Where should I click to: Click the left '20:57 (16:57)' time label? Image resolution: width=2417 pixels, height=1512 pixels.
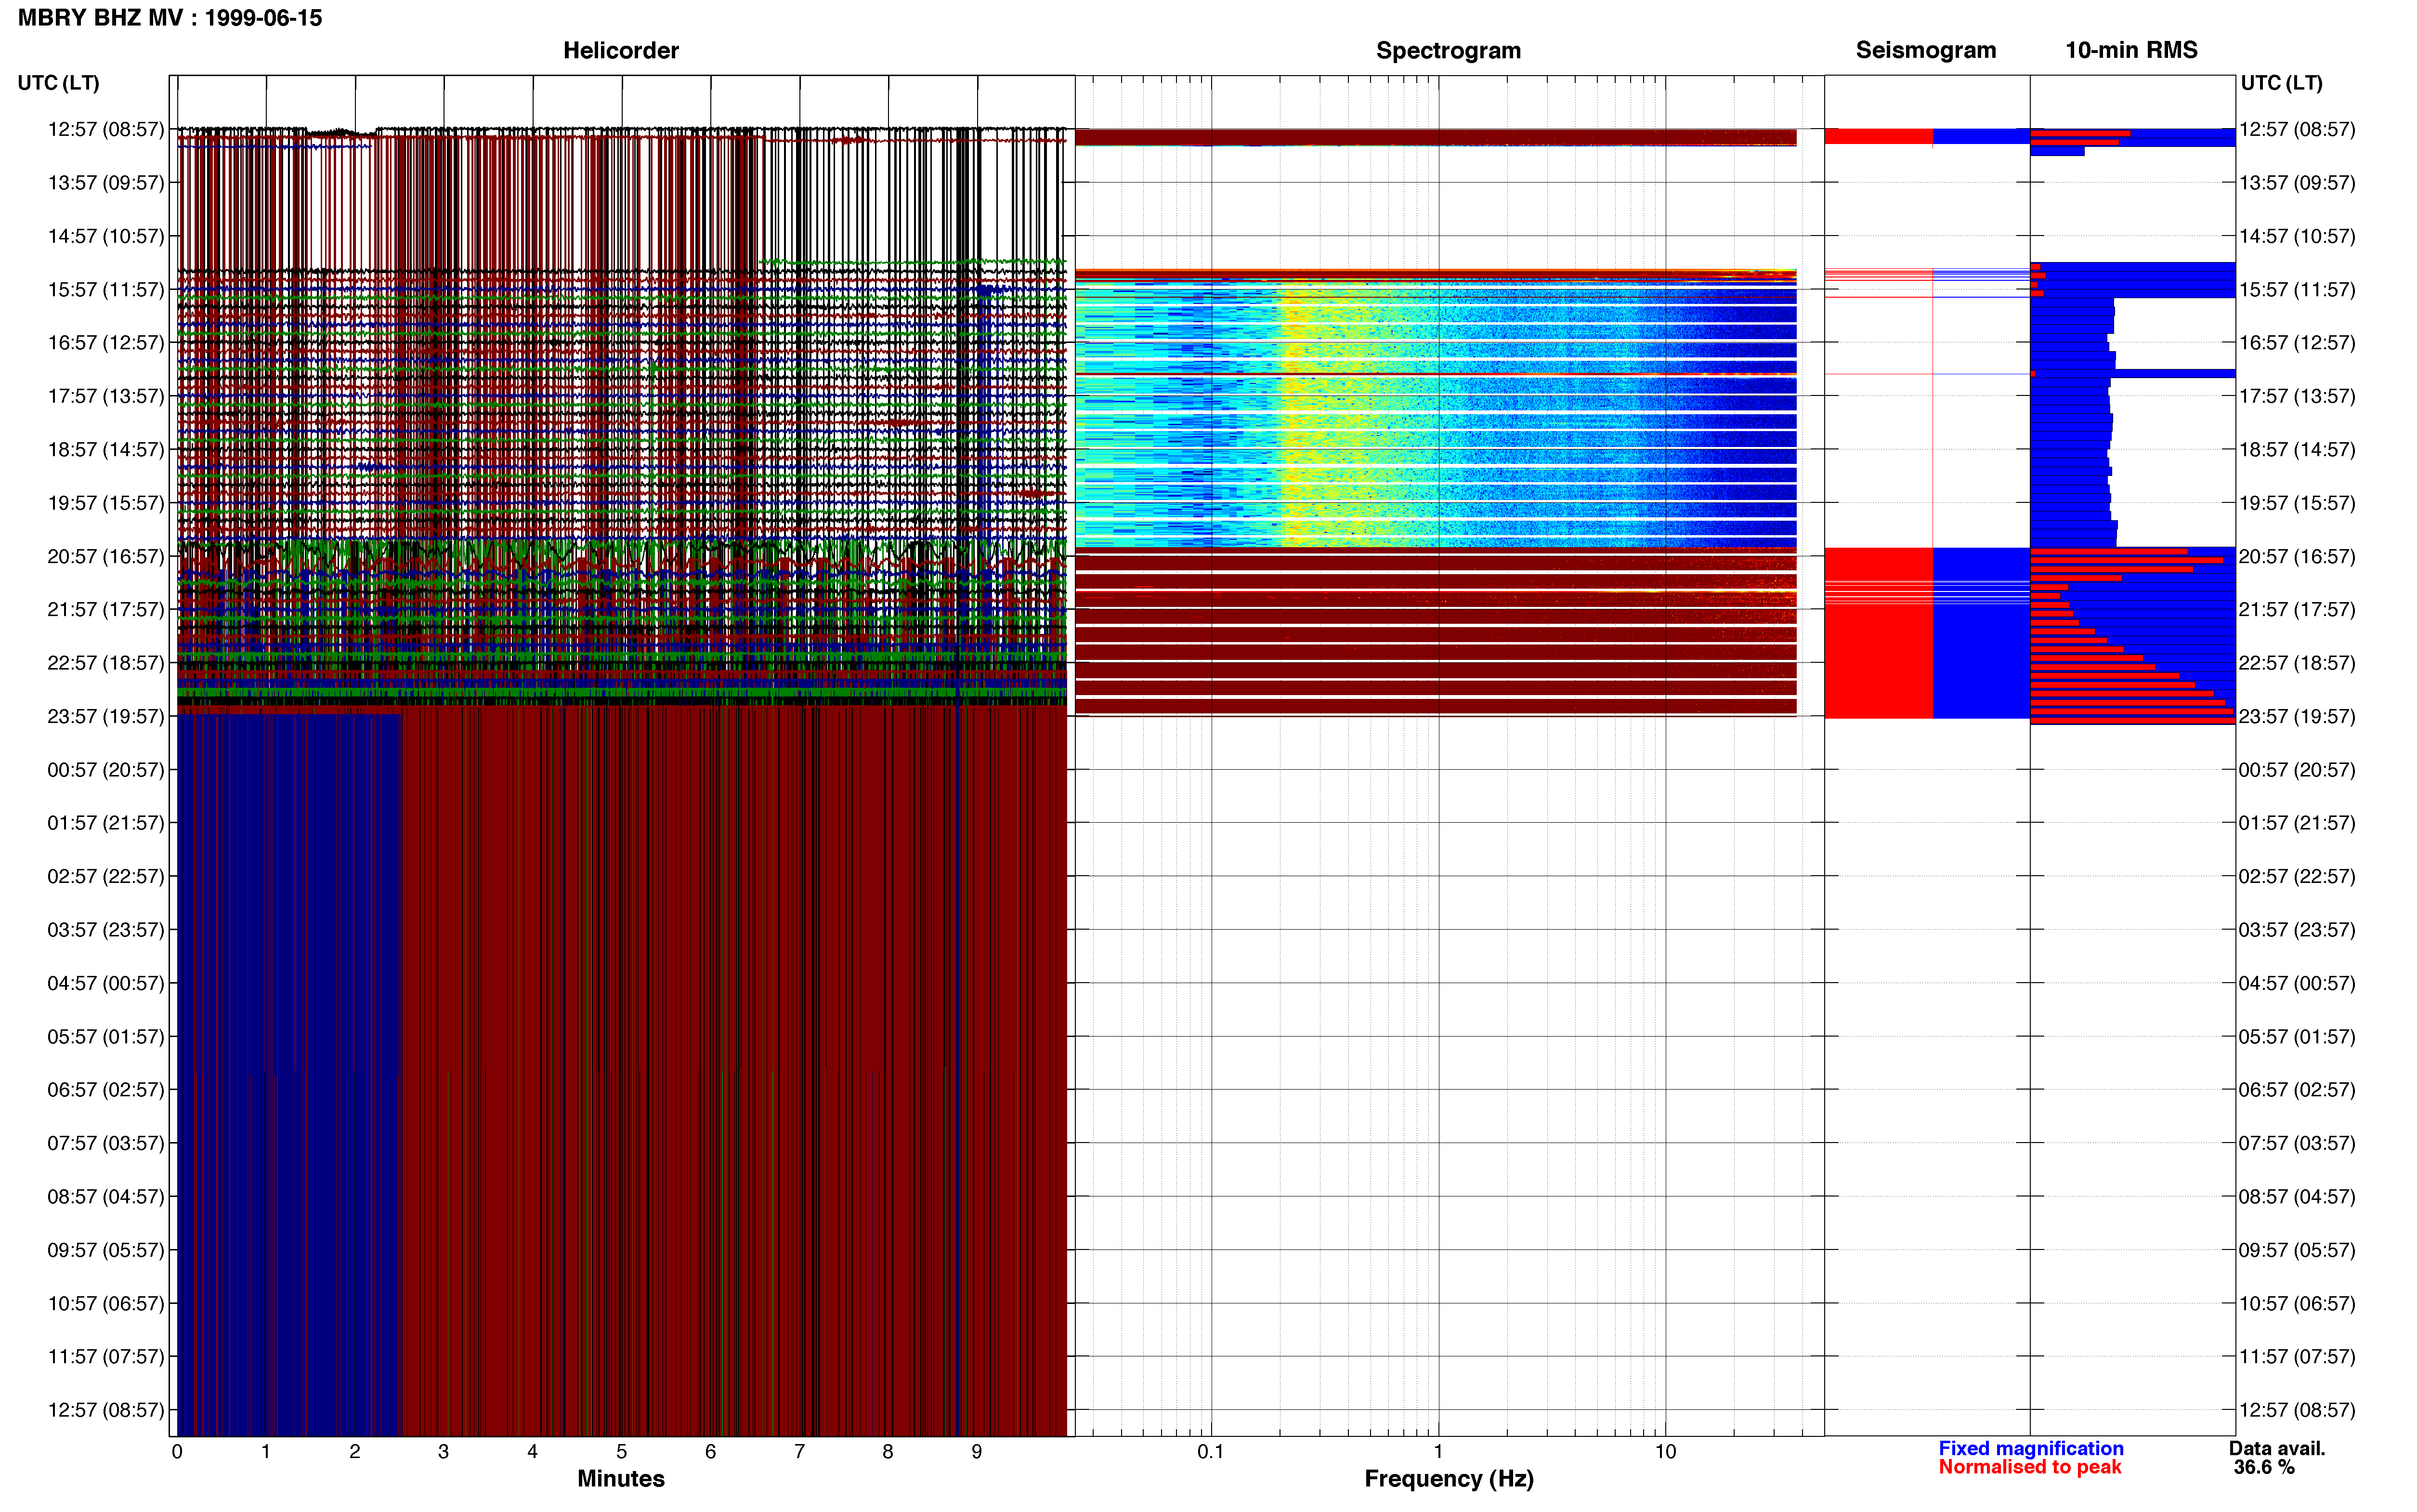106,556
